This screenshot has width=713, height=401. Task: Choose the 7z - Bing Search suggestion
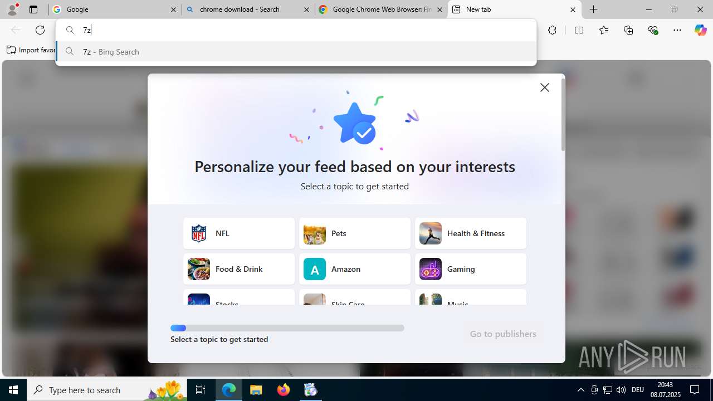click(296, 51)
